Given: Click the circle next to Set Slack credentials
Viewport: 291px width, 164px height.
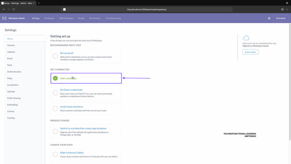Looking at the screenshot, I should pos(55,93).
